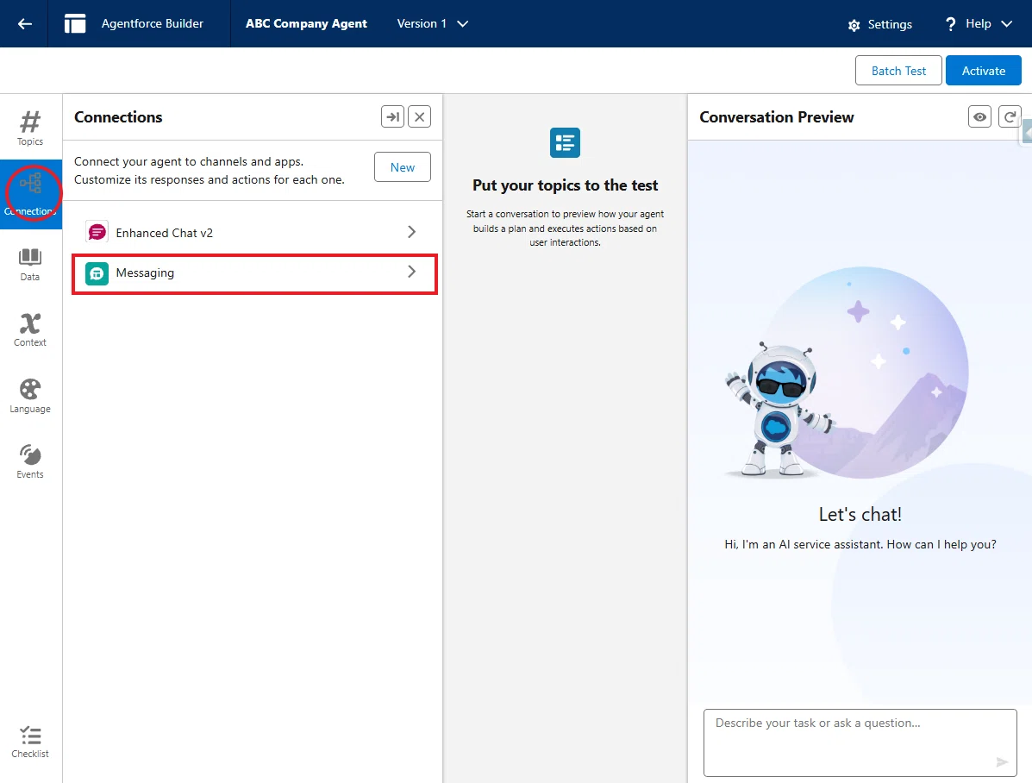Click the Batch Test button
Screen dimensions: 1032x783
[x=898, y=71]
